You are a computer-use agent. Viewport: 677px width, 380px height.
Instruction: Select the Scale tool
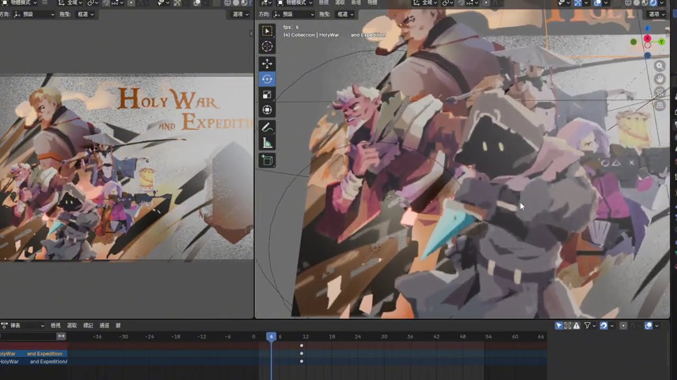tap(267, 94)
